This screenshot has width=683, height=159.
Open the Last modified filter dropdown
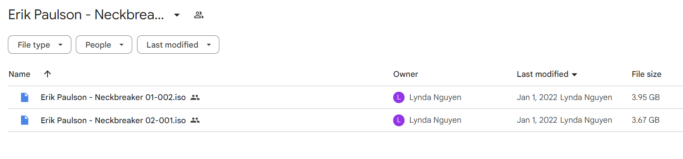click(x=178, y=45)
